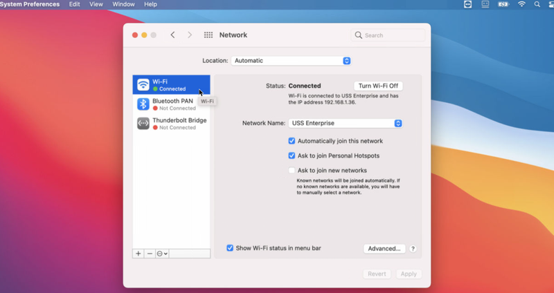
Task: Open help with the question mark button
Action: [413, 249]
